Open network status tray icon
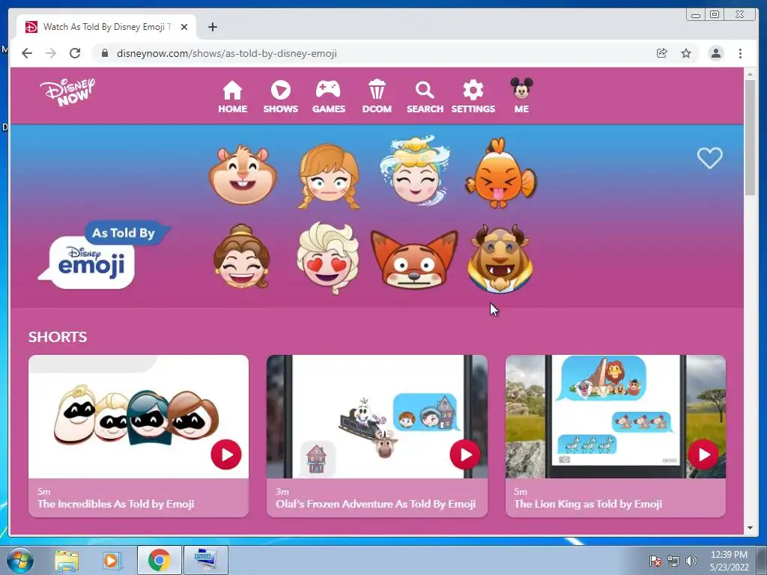This screenshot has width=767, height=575. click(673, 561)
